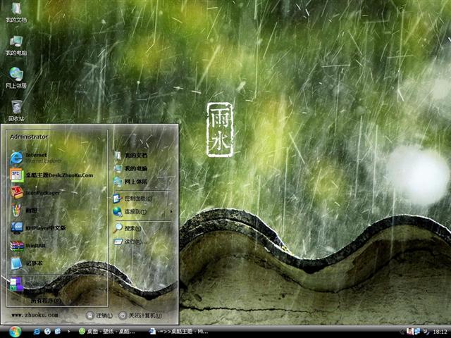Open 我的文档 in Start menu right pane

(130, 155)
